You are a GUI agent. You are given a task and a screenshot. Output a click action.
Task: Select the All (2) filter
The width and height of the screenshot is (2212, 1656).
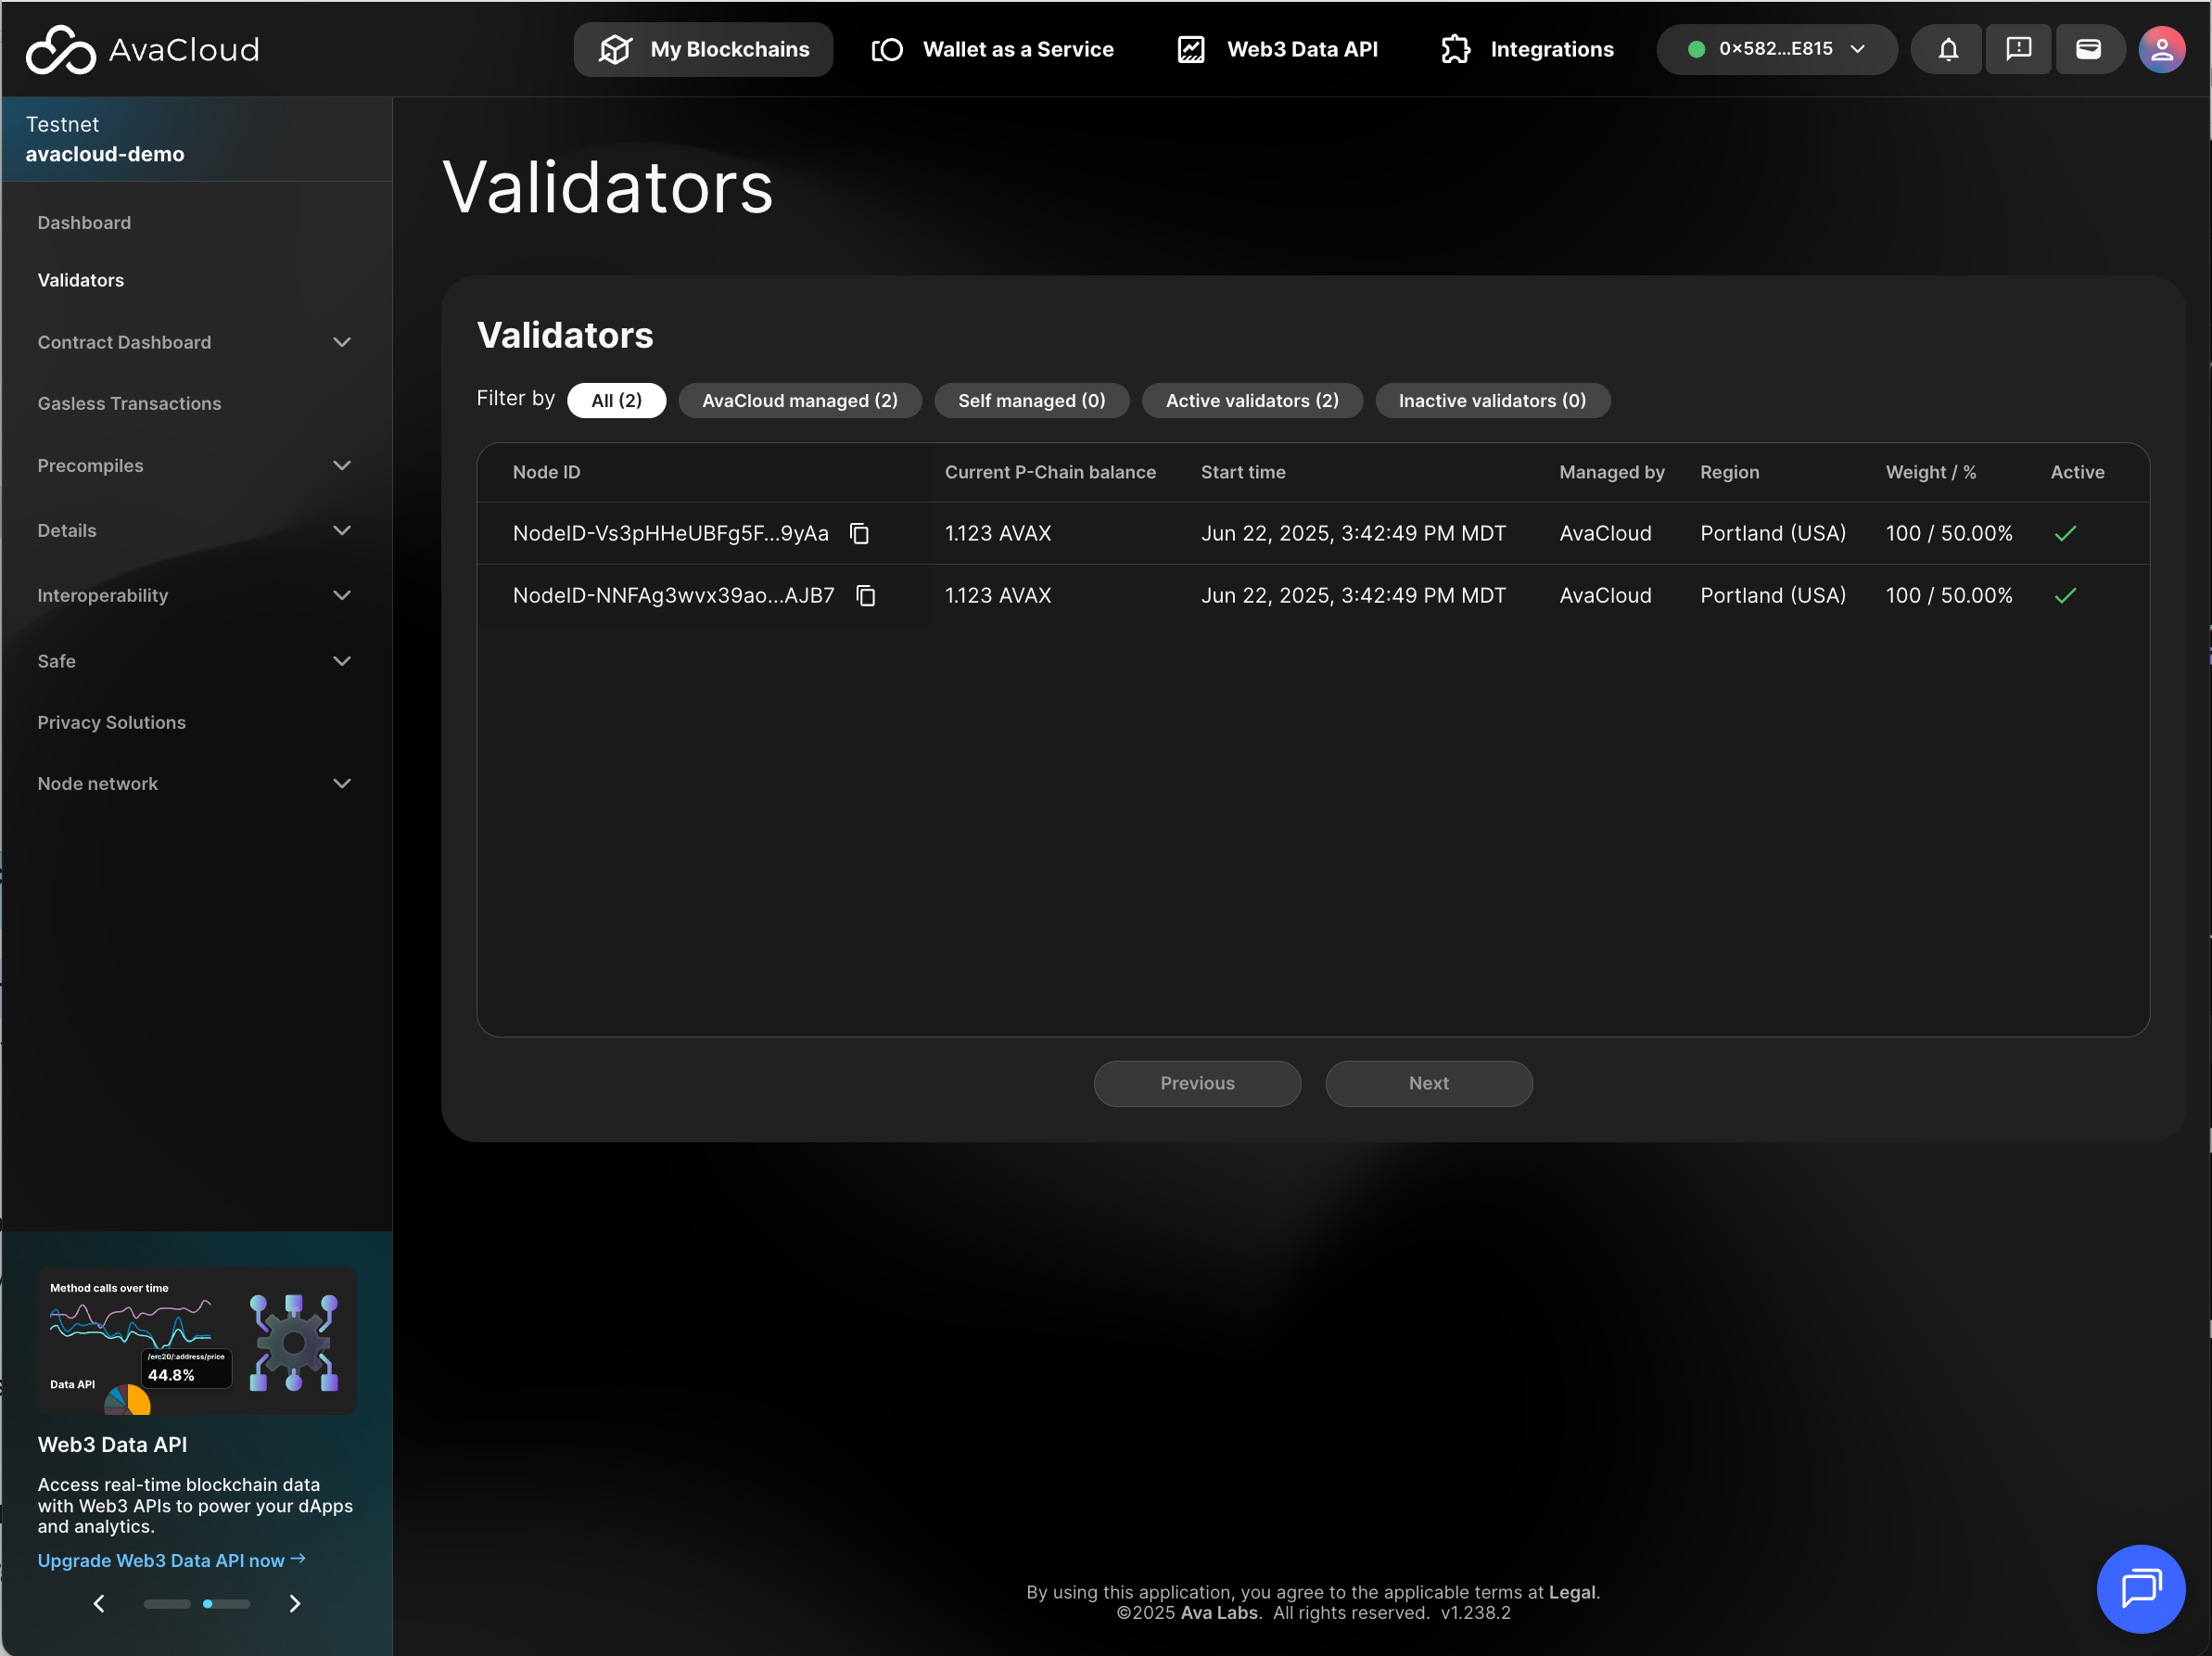(616, 401)
